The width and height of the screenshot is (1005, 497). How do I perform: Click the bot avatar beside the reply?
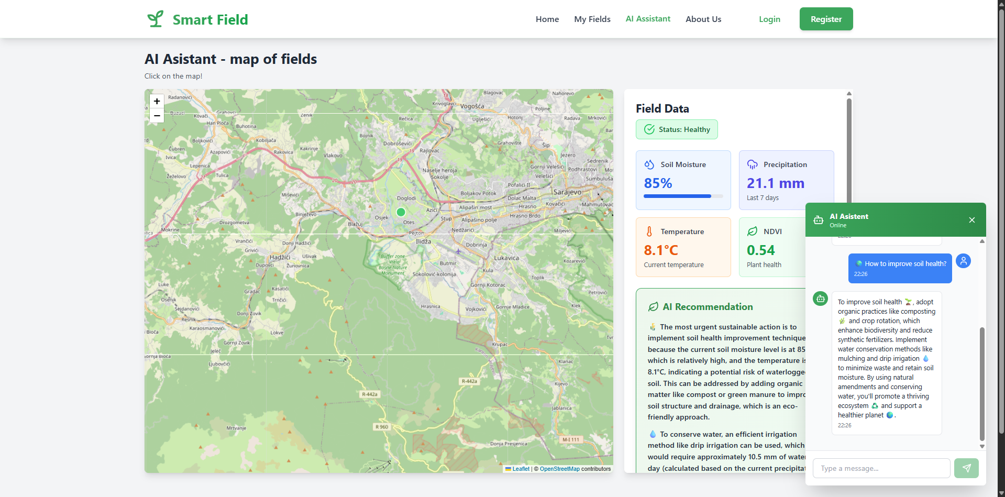(x=820, y=299)
